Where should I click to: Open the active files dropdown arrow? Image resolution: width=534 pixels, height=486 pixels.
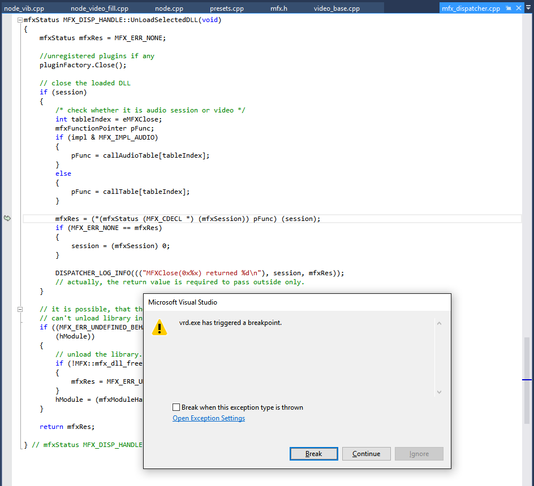pos(528,7)
